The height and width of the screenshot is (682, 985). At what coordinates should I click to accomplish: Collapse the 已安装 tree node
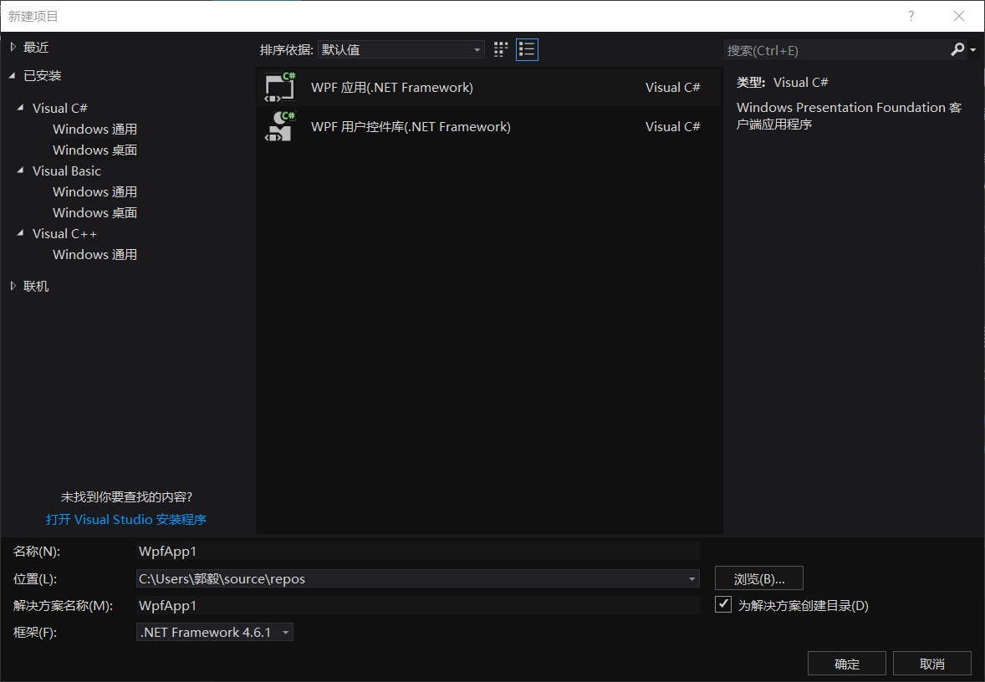coord(12,75)
